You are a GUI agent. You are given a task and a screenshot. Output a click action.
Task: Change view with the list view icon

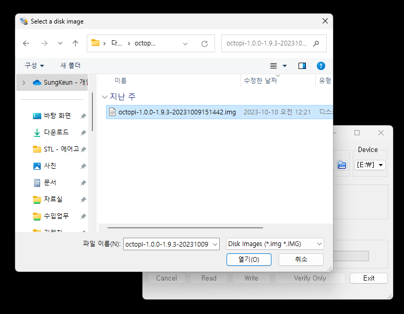[x=274, y=66]
